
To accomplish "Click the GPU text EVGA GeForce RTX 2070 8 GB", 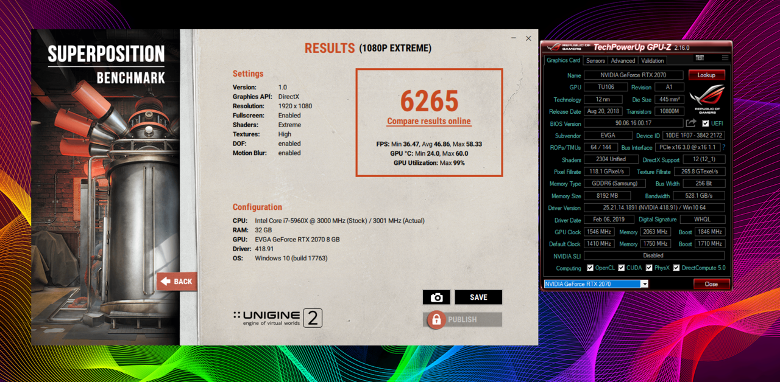I will coord(297,240).
